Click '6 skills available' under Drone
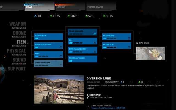This screenshot has height=110, width=176. [x=19, y=37]
